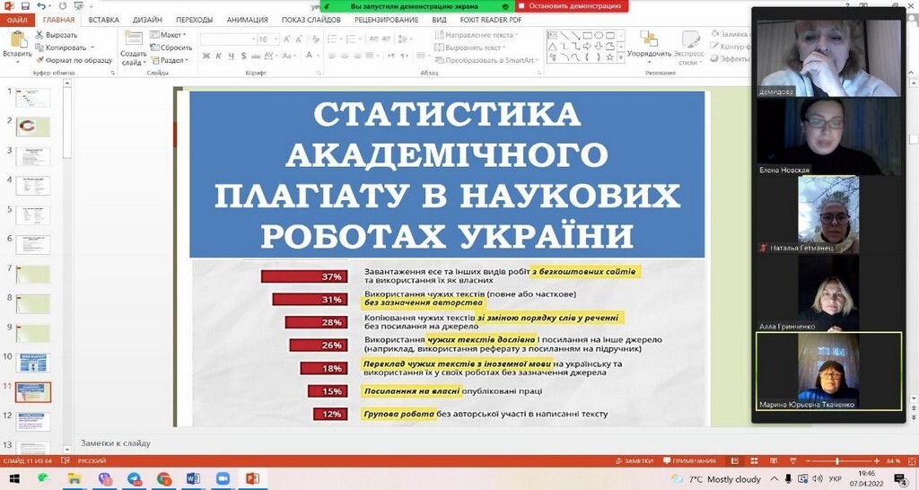The image size is (919, 490).
Task: Pick the oval shape in the shapes gallery
Action: tap(599, 35)
